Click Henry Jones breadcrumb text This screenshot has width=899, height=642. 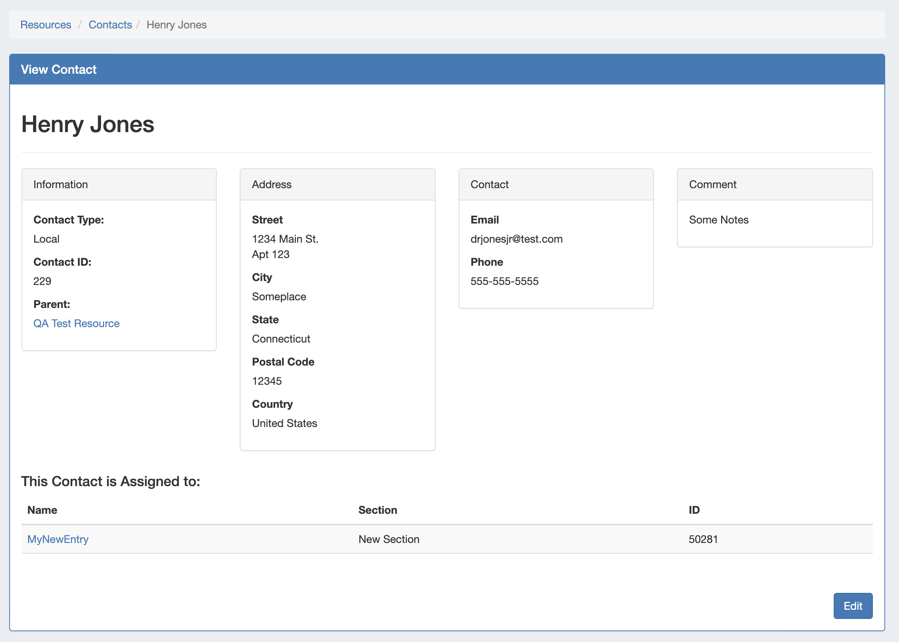point(176,25)
